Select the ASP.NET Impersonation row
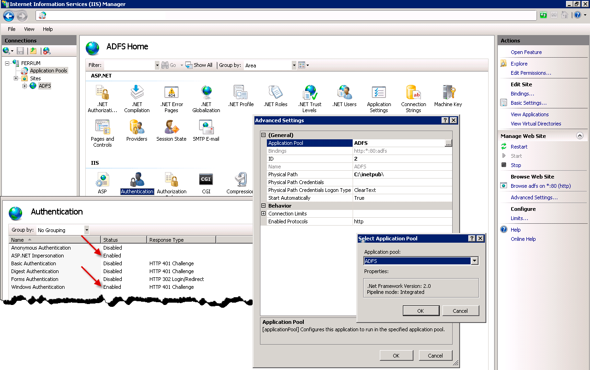Image resolution: width=590 pixels, height=370 pixels. click(130, 256)
